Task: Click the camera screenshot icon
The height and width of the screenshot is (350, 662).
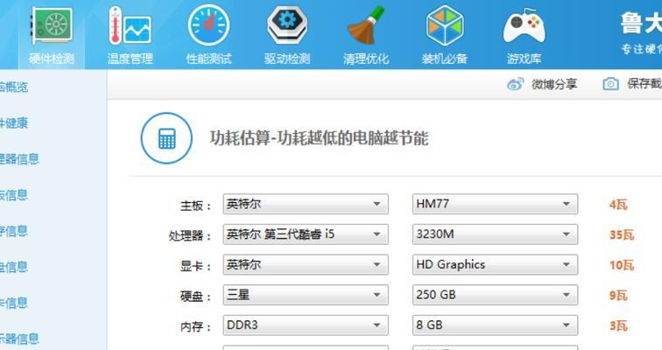Action: pos(610,84)
